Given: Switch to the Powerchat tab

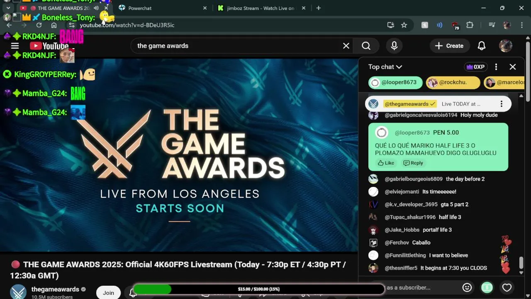Looking at the screenshot, I should click(161, 8).
